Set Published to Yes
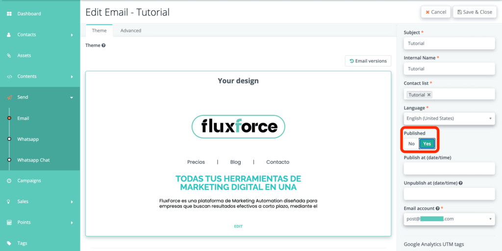502x251 pixels. point(427,144)
